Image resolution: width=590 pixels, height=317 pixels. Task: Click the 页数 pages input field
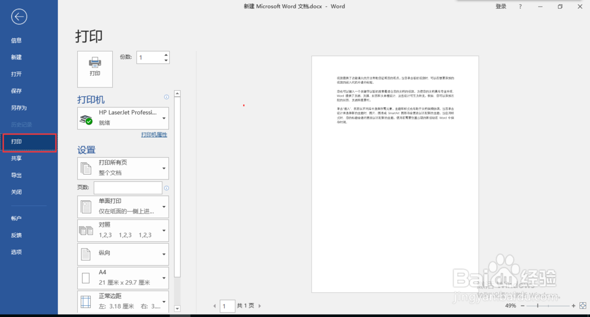128,188
